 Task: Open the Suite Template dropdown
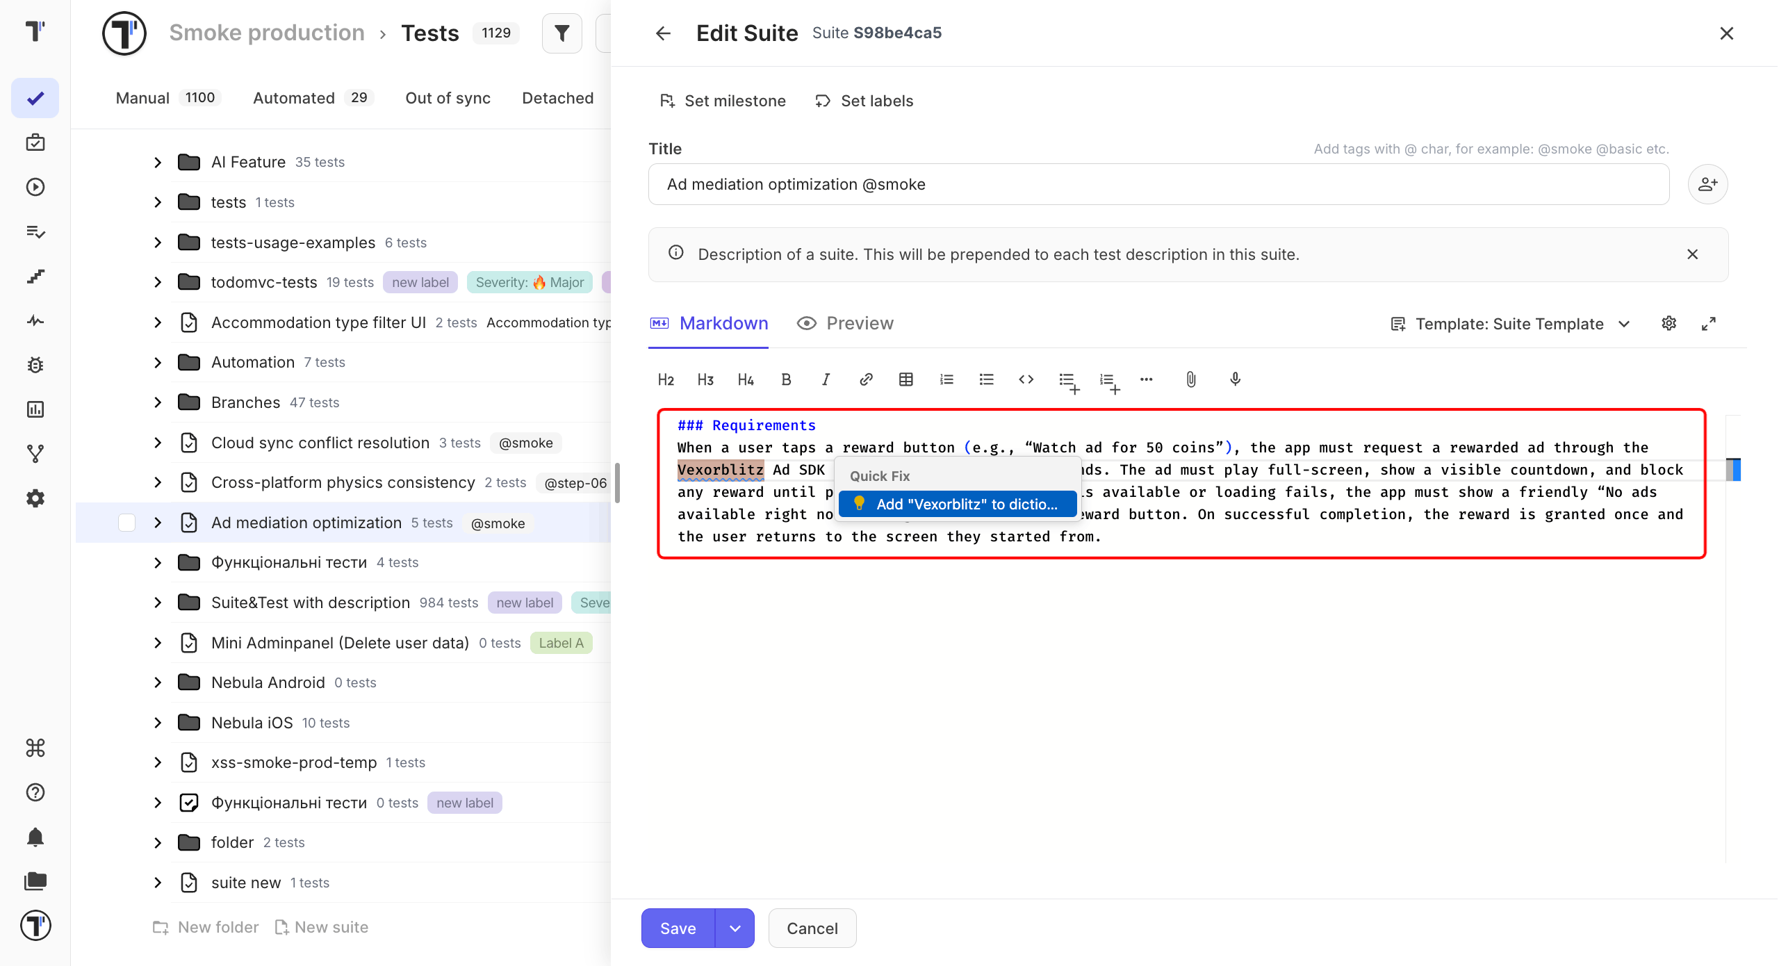tap(1510, 324)
